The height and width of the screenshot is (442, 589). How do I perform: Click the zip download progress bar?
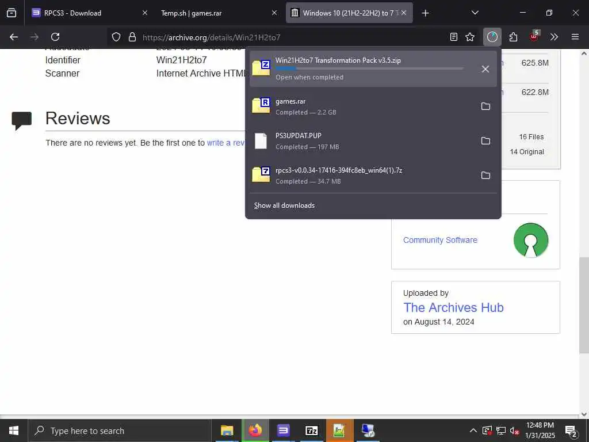369,68
